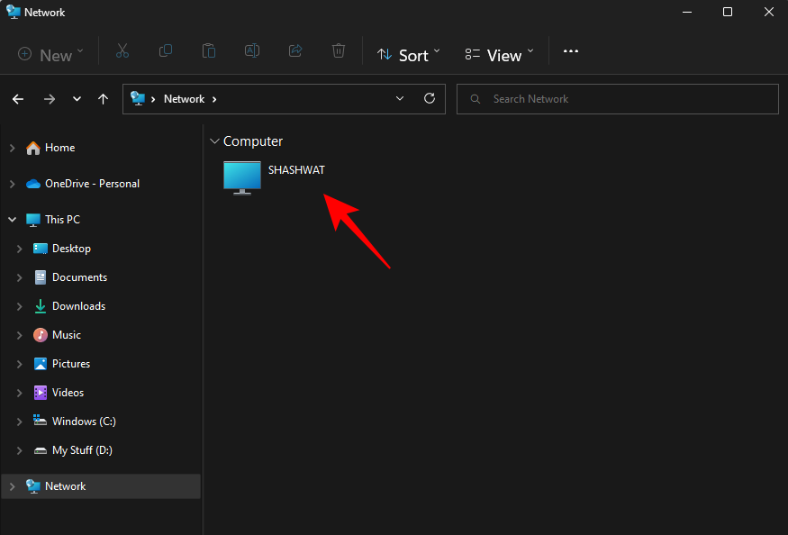Image resolution: width=788 pixels, height=535 pixels.
Task: Rename the selected item via toolbar icon
Action: tap(251, 51)
